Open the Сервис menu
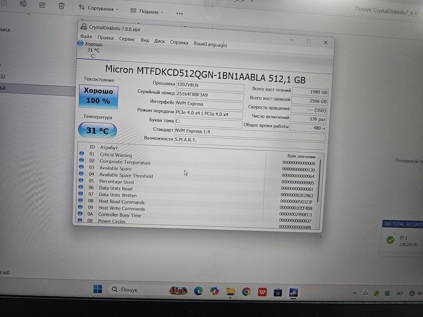This screenshot has height=317, width=423. pos(127,39)
